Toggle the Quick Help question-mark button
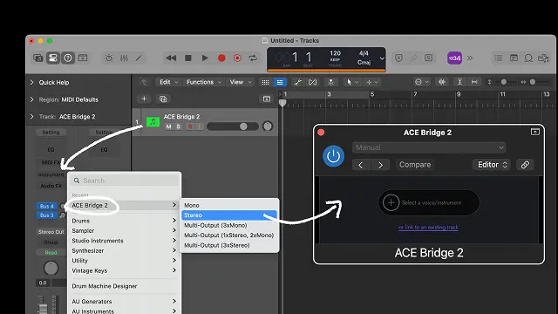Screen dimensions: 558x314 68,58
